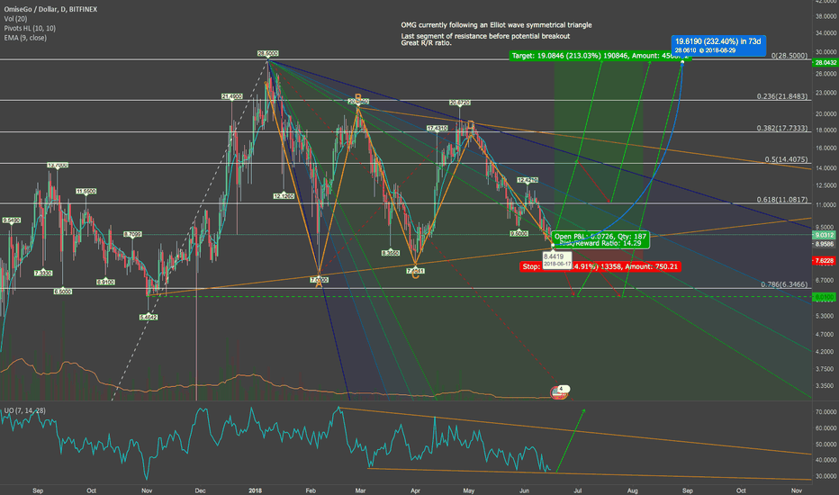This screenshot has height=495, width=839.
Task: Click the 12.4210 pivot high label
Action: click(528, 180)
